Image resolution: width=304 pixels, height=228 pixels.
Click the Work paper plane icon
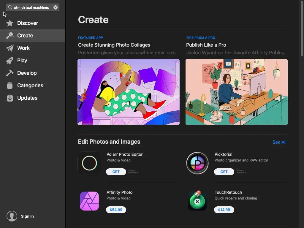pyautogui.click(x=10, y=48)
